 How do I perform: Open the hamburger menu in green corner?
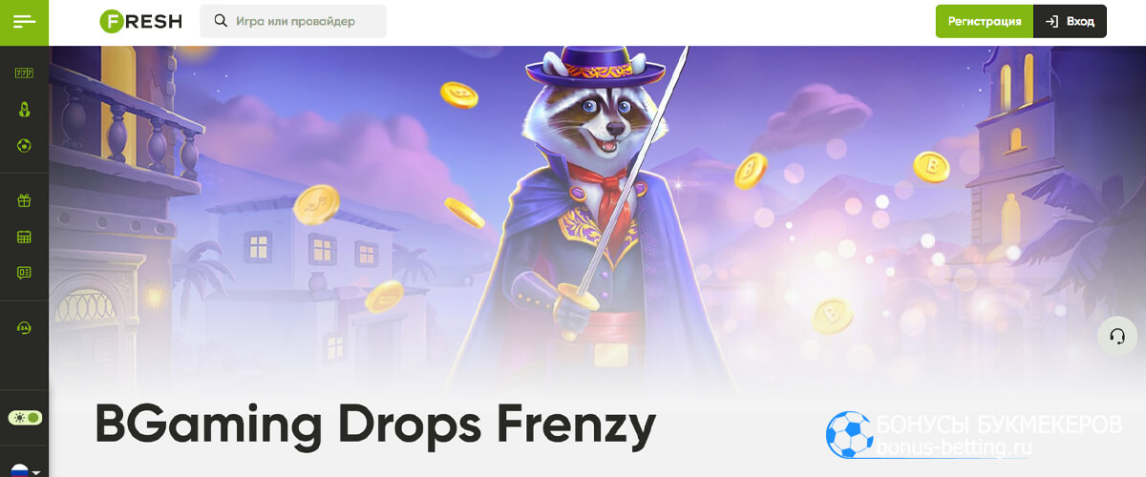[x=24, y=21]
